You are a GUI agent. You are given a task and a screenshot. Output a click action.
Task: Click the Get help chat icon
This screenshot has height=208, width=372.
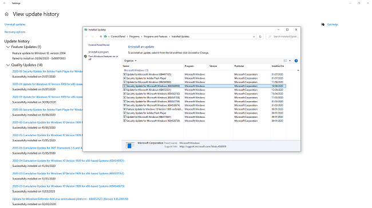[x=323, y=25]
